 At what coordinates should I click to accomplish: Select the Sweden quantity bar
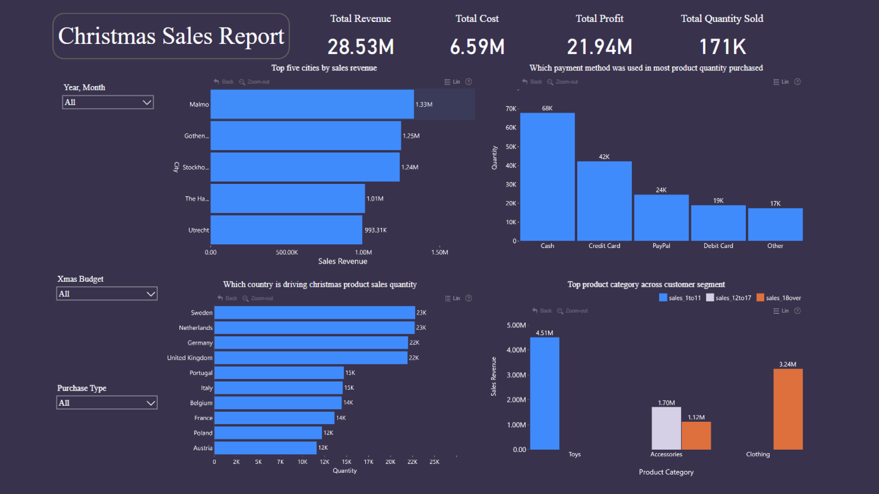[315, 313]
